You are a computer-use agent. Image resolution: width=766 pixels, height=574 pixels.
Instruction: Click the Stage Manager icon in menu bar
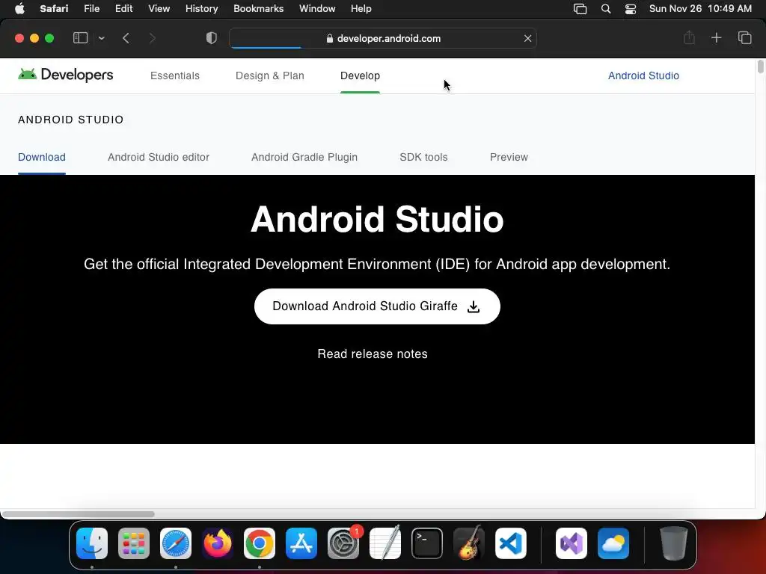(580, 9)
